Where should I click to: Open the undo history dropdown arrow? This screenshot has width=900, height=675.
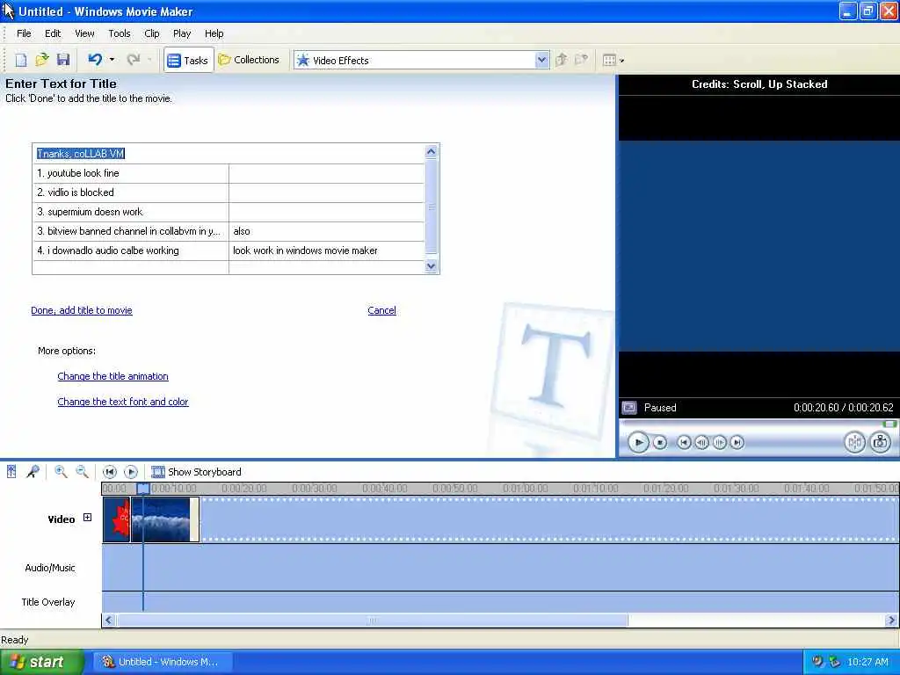coord(112,60)
